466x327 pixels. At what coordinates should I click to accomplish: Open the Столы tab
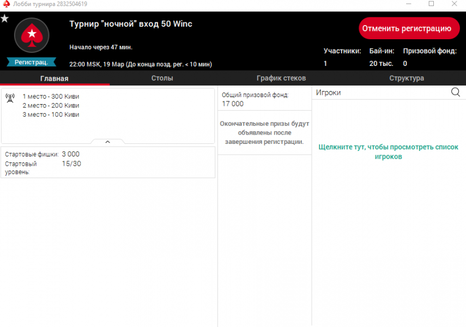pyautogui.click(x=162, y=78)
